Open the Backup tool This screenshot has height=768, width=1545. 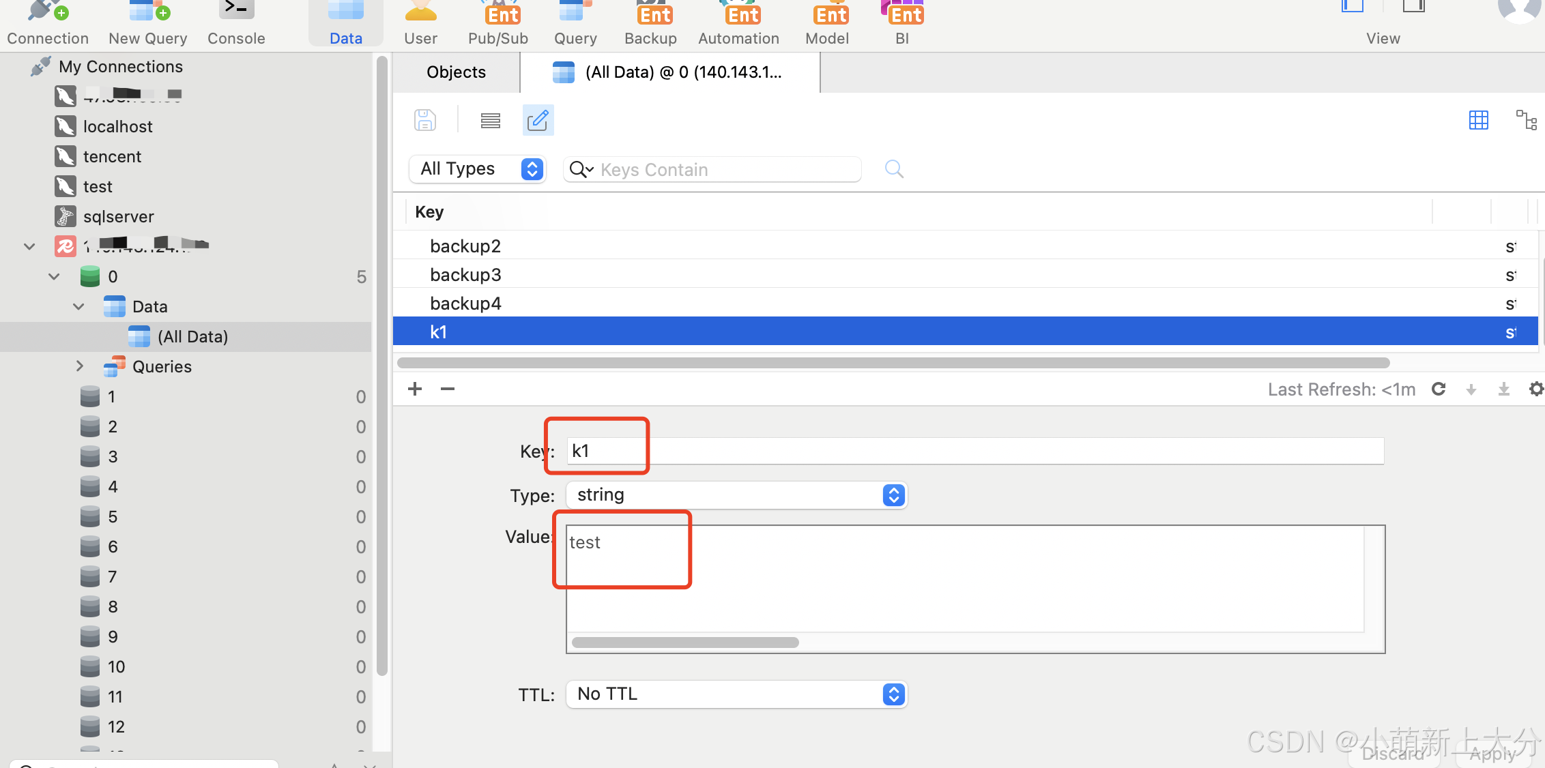click(x=650, y=24)
